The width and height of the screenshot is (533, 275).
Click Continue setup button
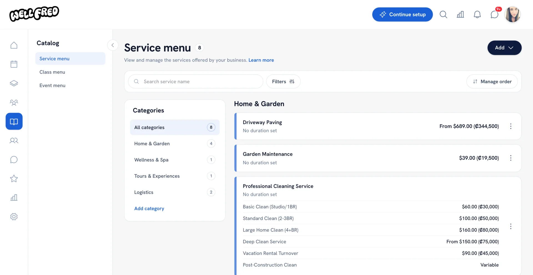(402, 14)
